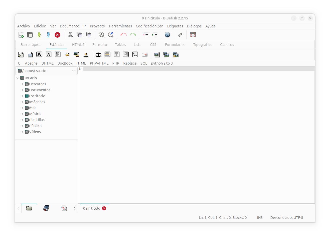Insert an e-mail link with the envelope icon
Image resolution: width=330 pixels, height=239 pixels.
145,55
